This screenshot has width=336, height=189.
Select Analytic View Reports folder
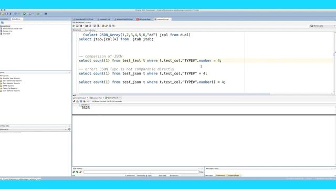point(10,78)
